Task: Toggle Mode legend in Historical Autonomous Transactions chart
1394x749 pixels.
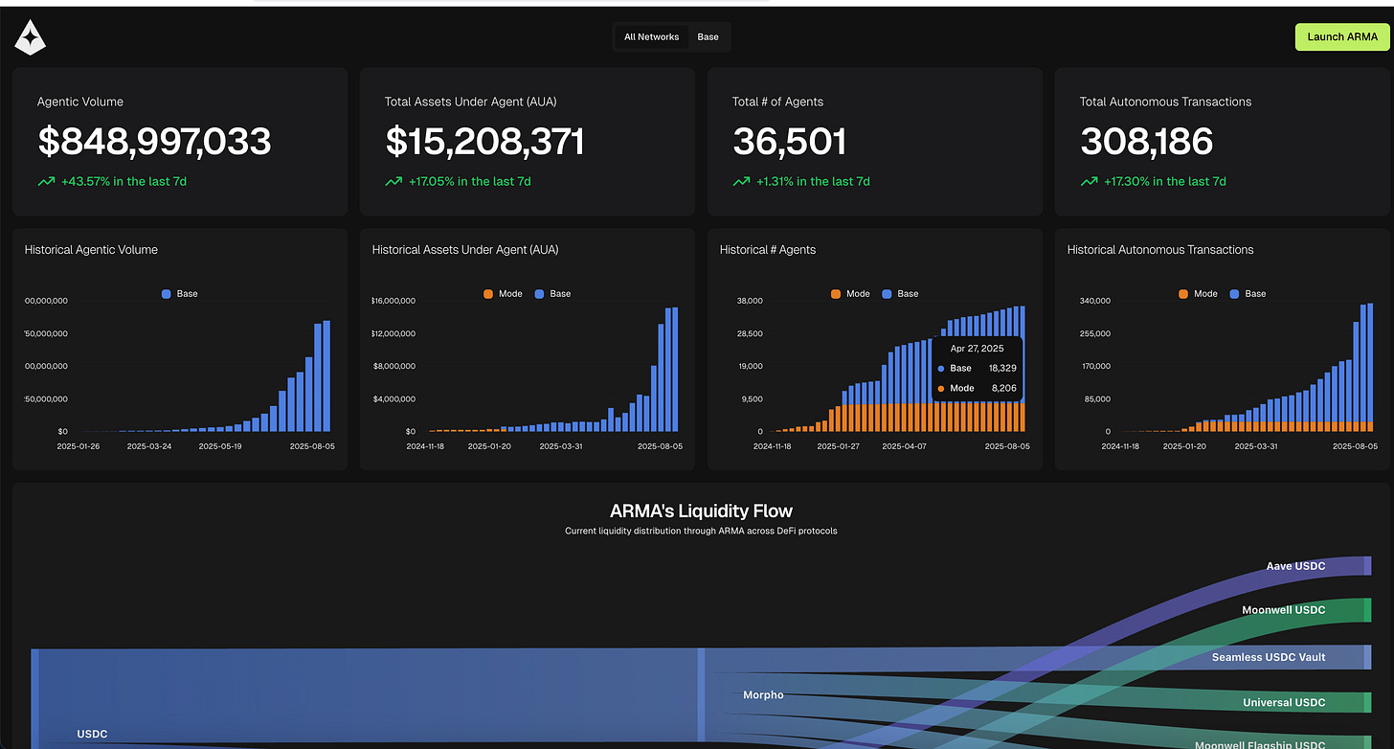Action: 1198,293
